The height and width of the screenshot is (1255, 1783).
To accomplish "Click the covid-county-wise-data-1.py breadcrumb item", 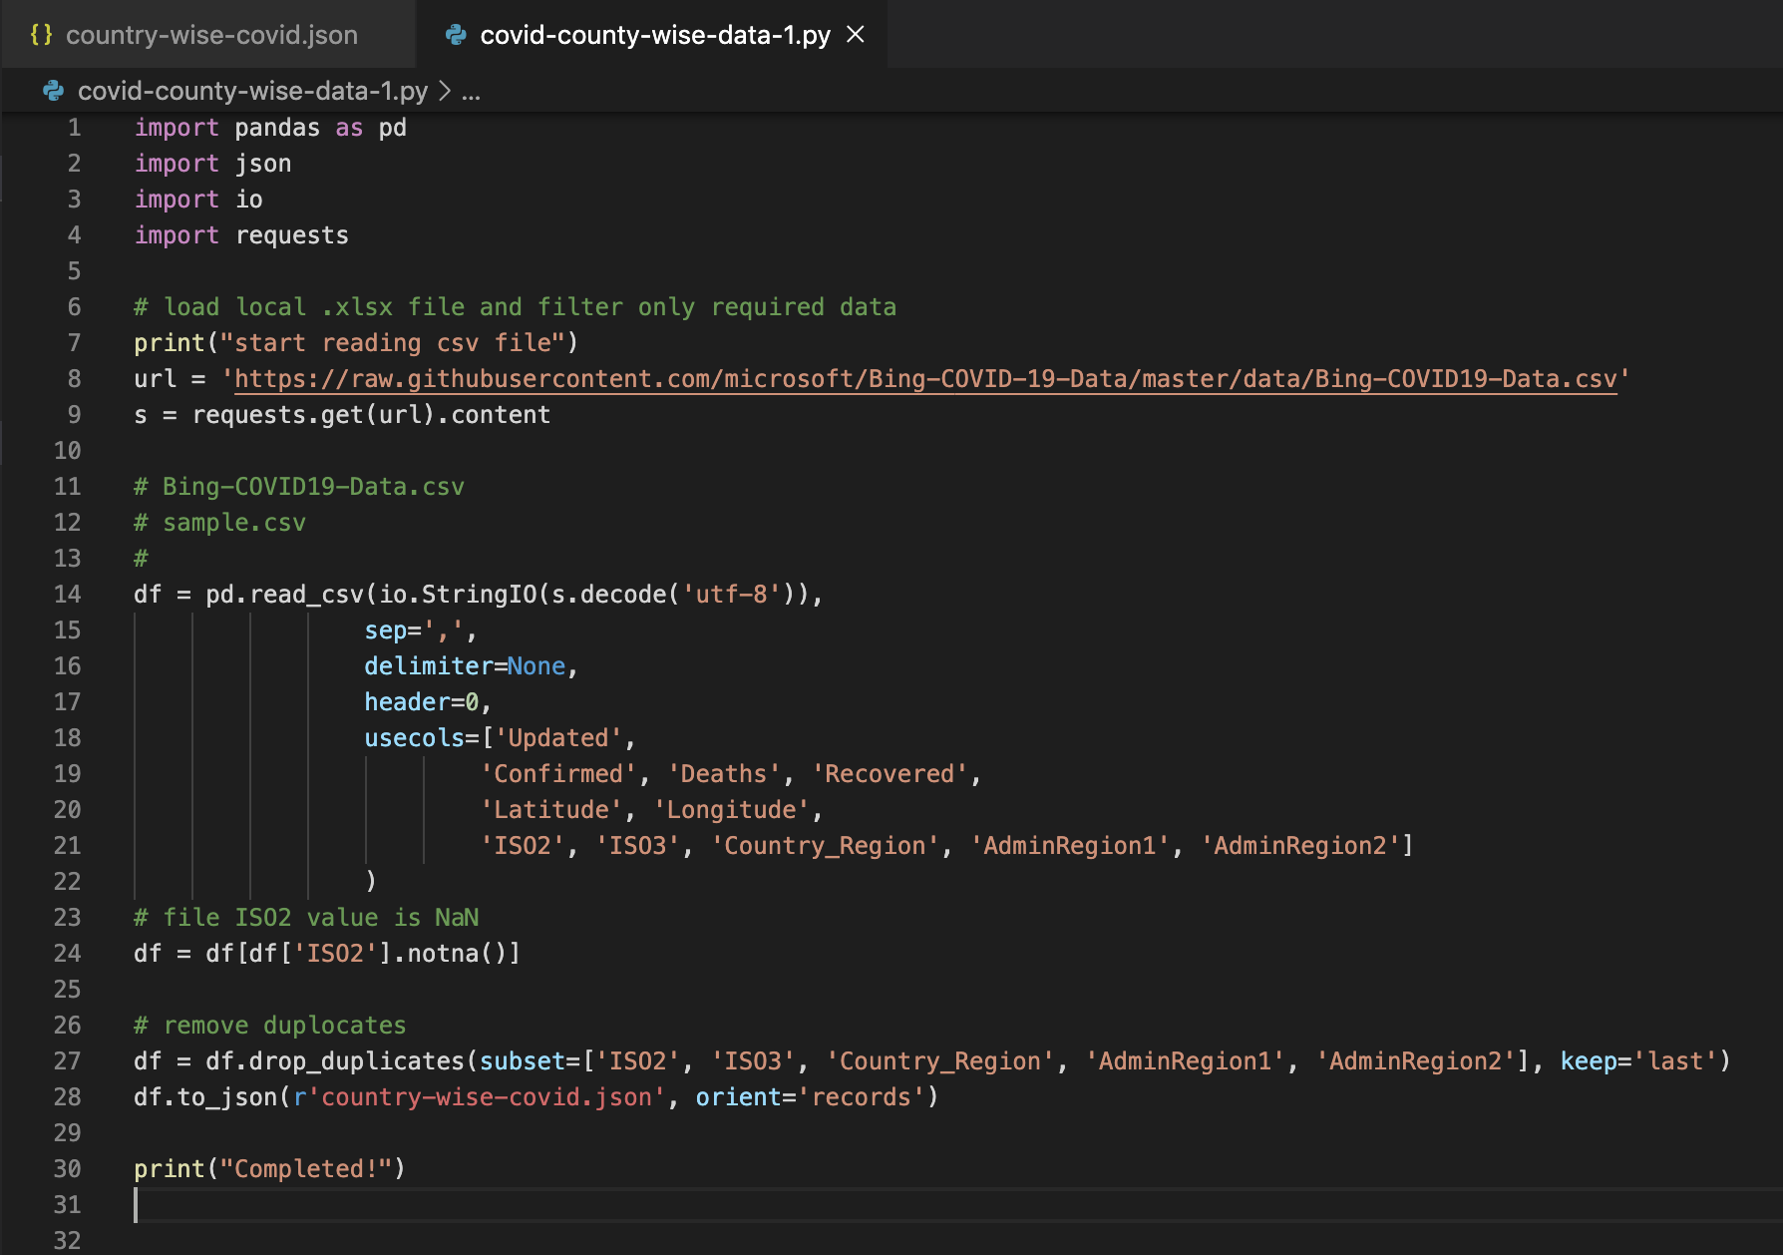I will [x=252, y=91].
